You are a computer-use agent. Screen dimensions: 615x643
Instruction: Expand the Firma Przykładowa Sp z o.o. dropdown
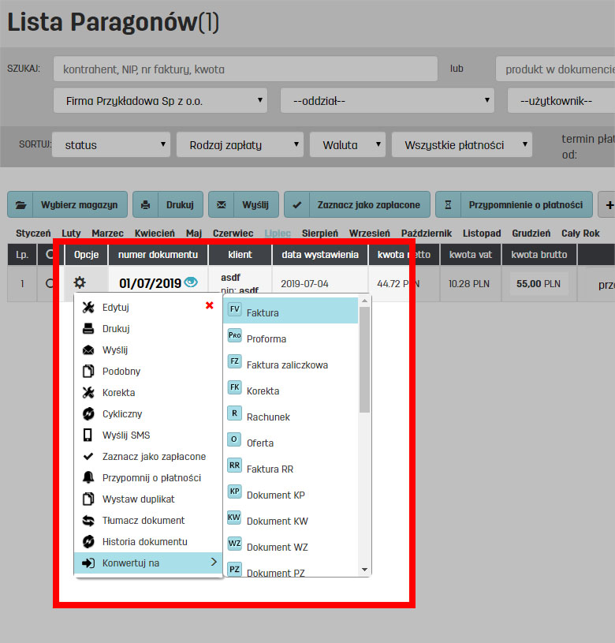click(x=161, y=101)
